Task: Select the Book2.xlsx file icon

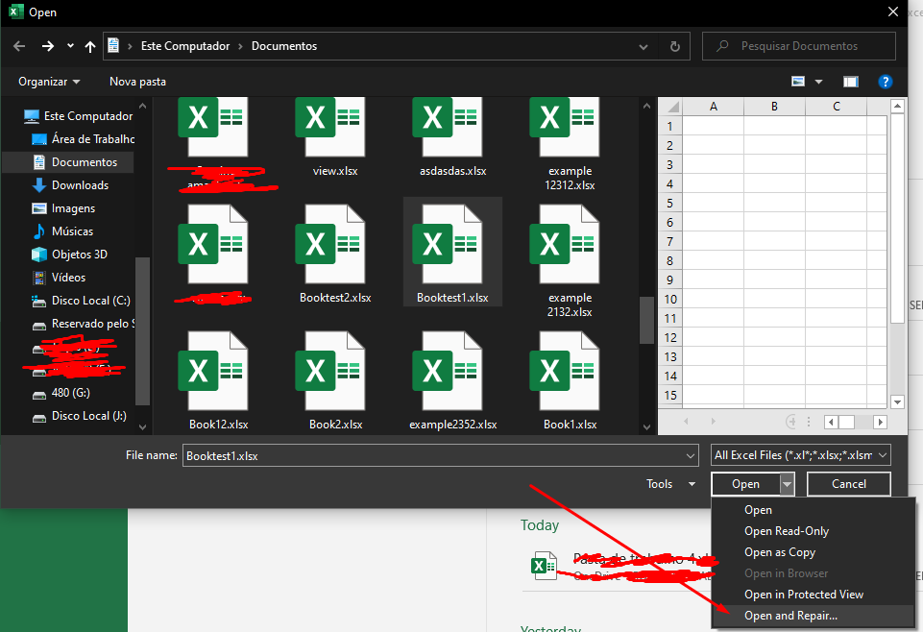Action: click(330, 371)
